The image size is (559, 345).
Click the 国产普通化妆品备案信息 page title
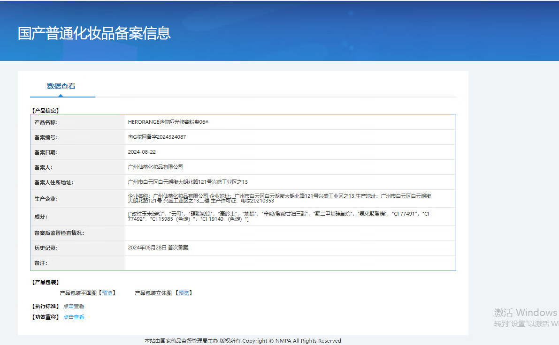[94, 33]
